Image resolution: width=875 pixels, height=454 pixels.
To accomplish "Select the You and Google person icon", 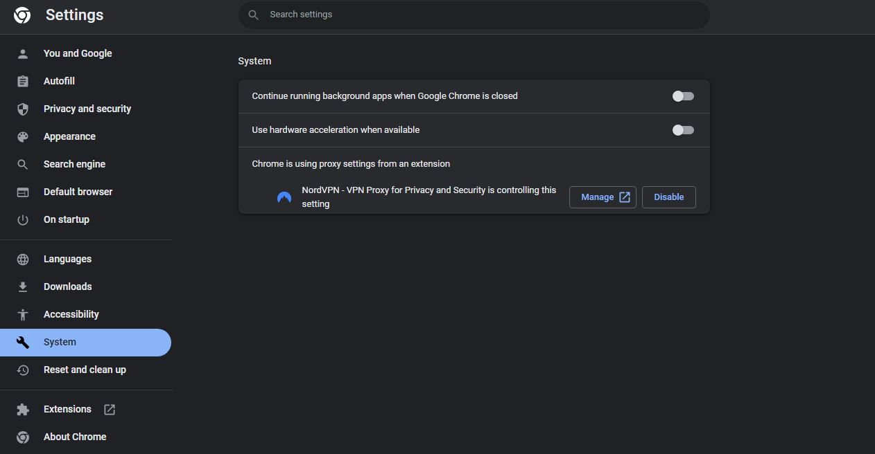I will [x=23, y=53].
